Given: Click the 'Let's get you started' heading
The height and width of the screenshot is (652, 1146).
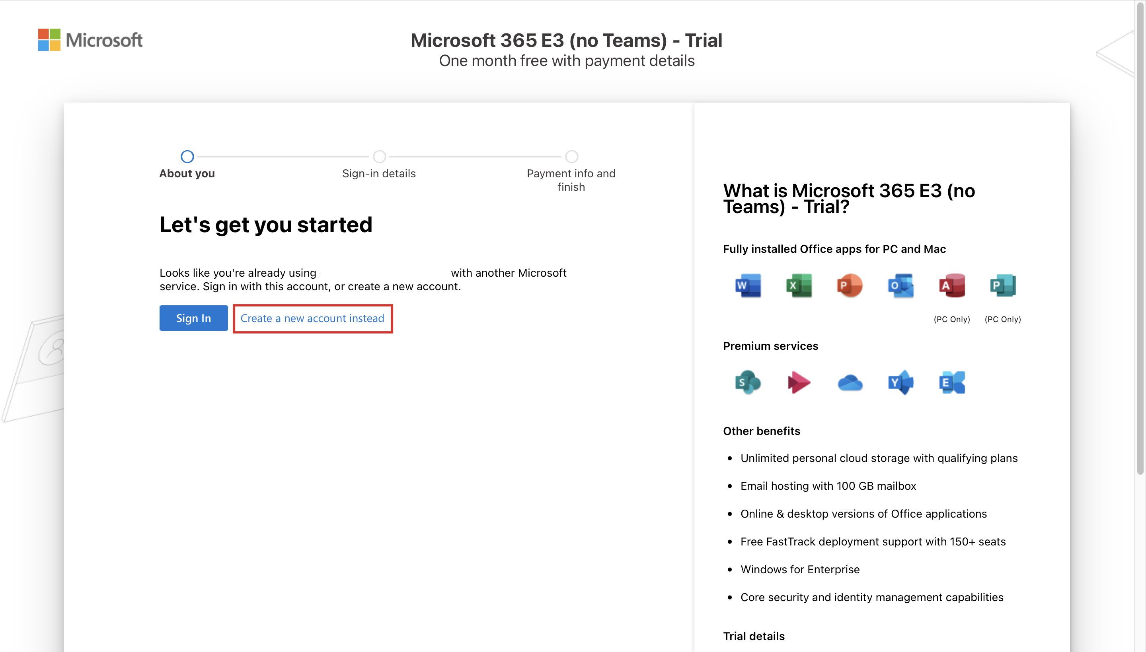Looking at the screenshot, I should [x=266, y=225].
